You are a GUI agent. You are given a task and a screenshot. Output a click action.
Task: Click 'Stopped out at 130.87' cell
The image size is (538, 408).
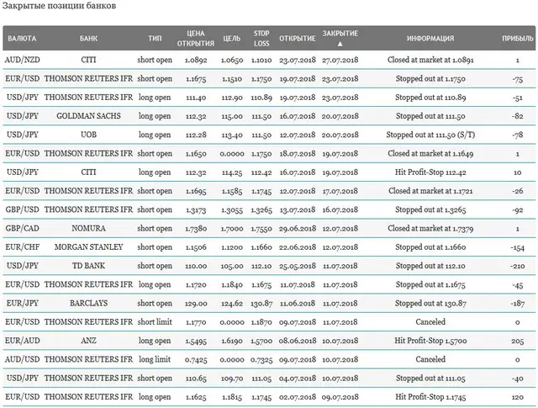tap(430, 303)
